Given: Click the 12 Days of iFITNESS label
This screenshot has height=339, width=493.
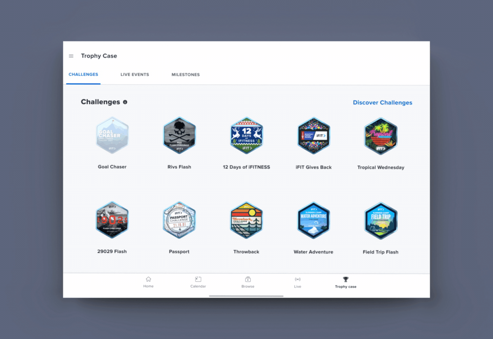Looking at the screenshot, I should click(x=246, y=167).
